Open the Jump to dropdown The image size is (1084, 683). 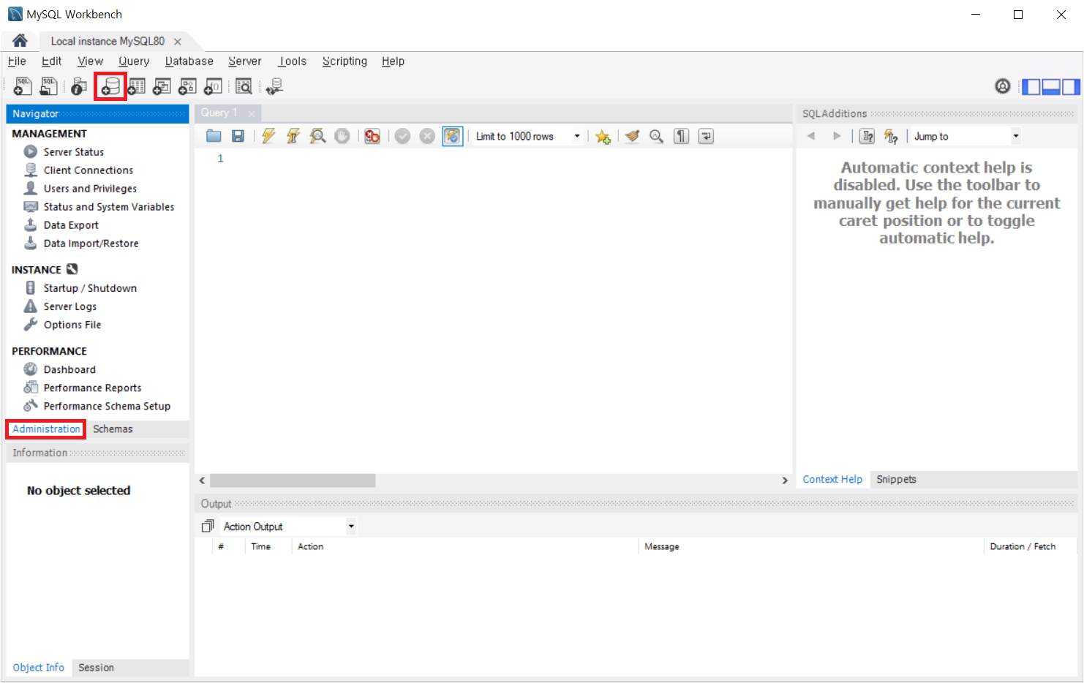point(1015,136)
